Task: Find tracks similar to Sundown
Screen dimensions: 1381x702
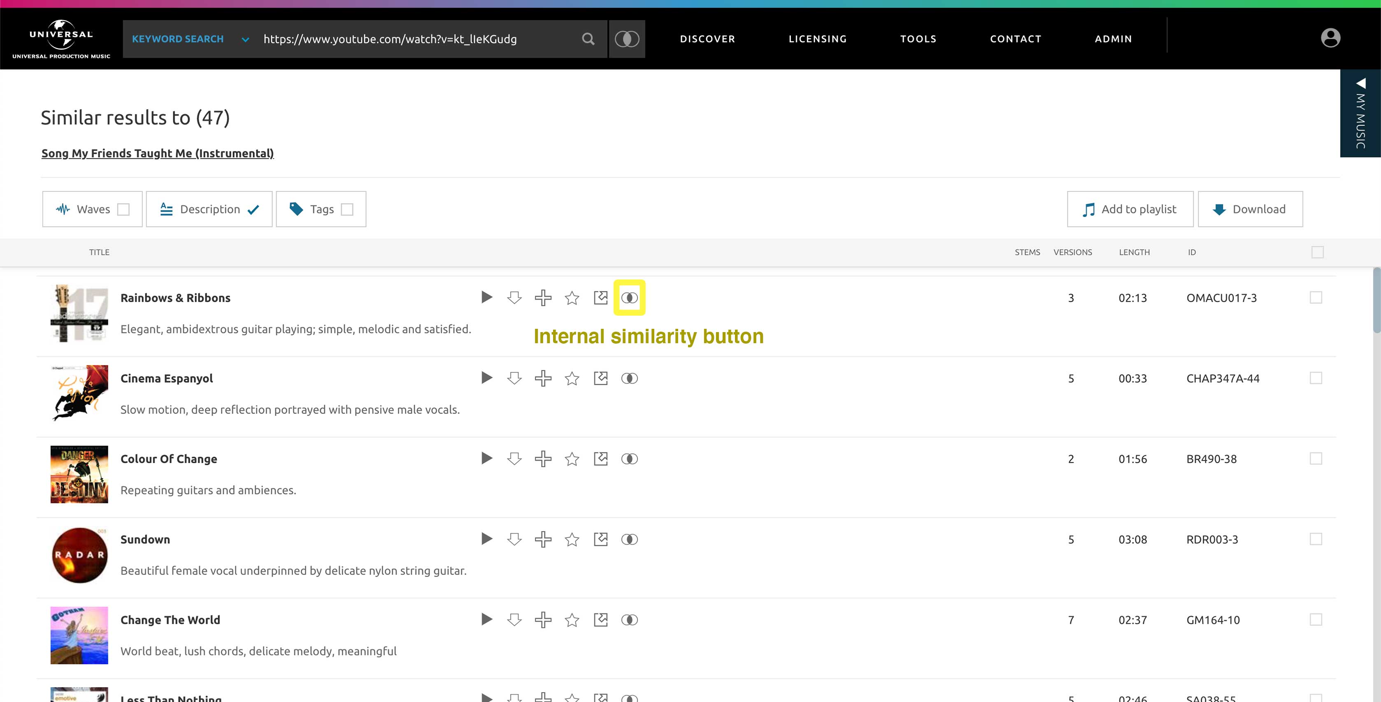Action: point(629,539)
